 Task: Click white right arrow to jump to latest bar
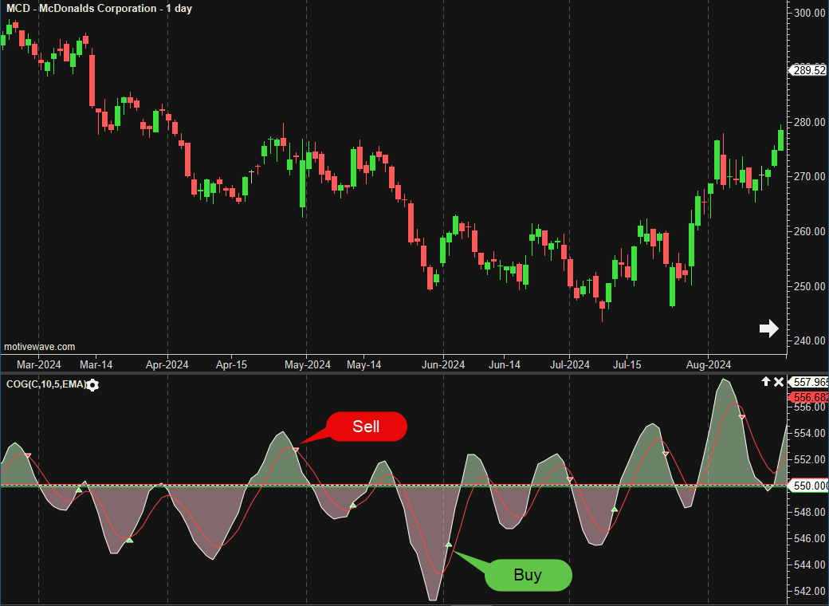(768, 329)
